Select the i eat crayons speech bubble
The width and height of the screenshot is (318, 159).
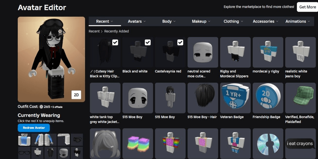pyautogui.click(x=300, y=143)
